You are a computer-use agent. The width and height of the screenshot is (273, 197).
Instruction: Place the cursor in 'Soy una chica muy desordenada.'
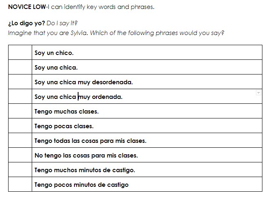[x=84, y=82]
